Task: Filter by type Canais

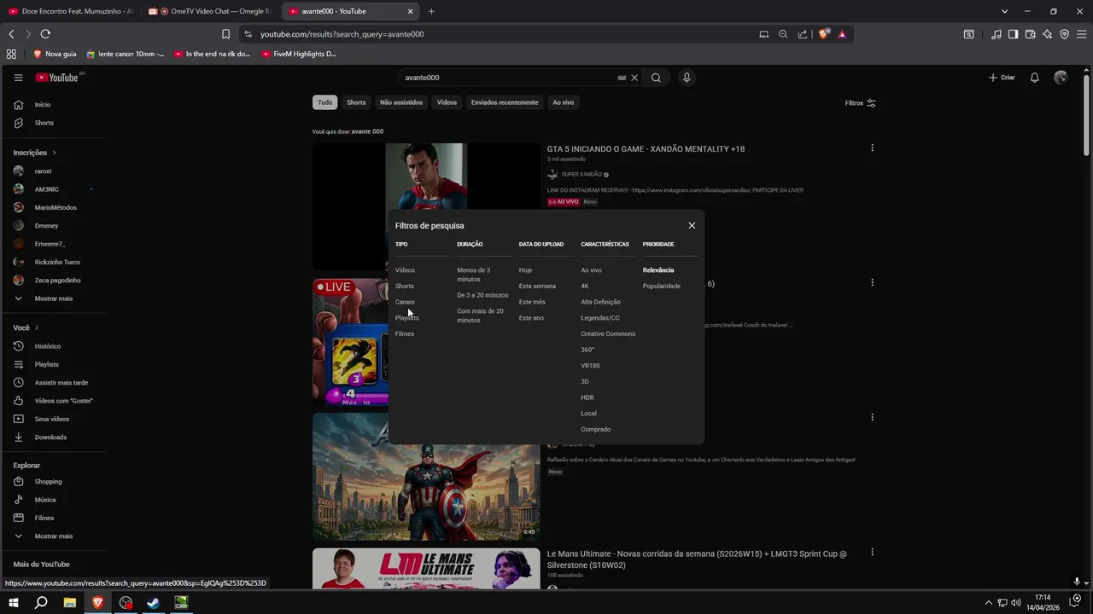Action: tap(405, 302)
